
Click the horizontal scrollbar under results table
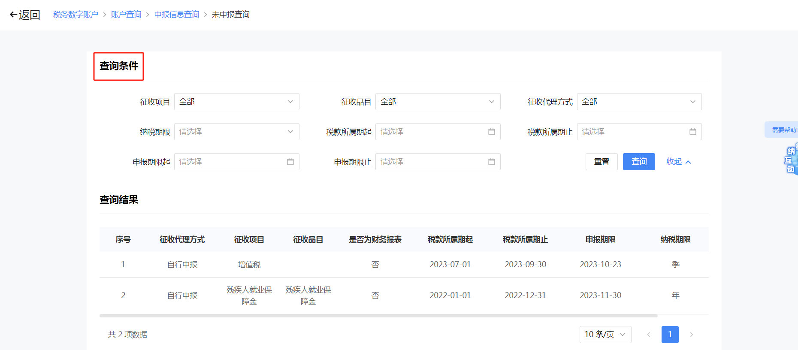coord(378,316)
